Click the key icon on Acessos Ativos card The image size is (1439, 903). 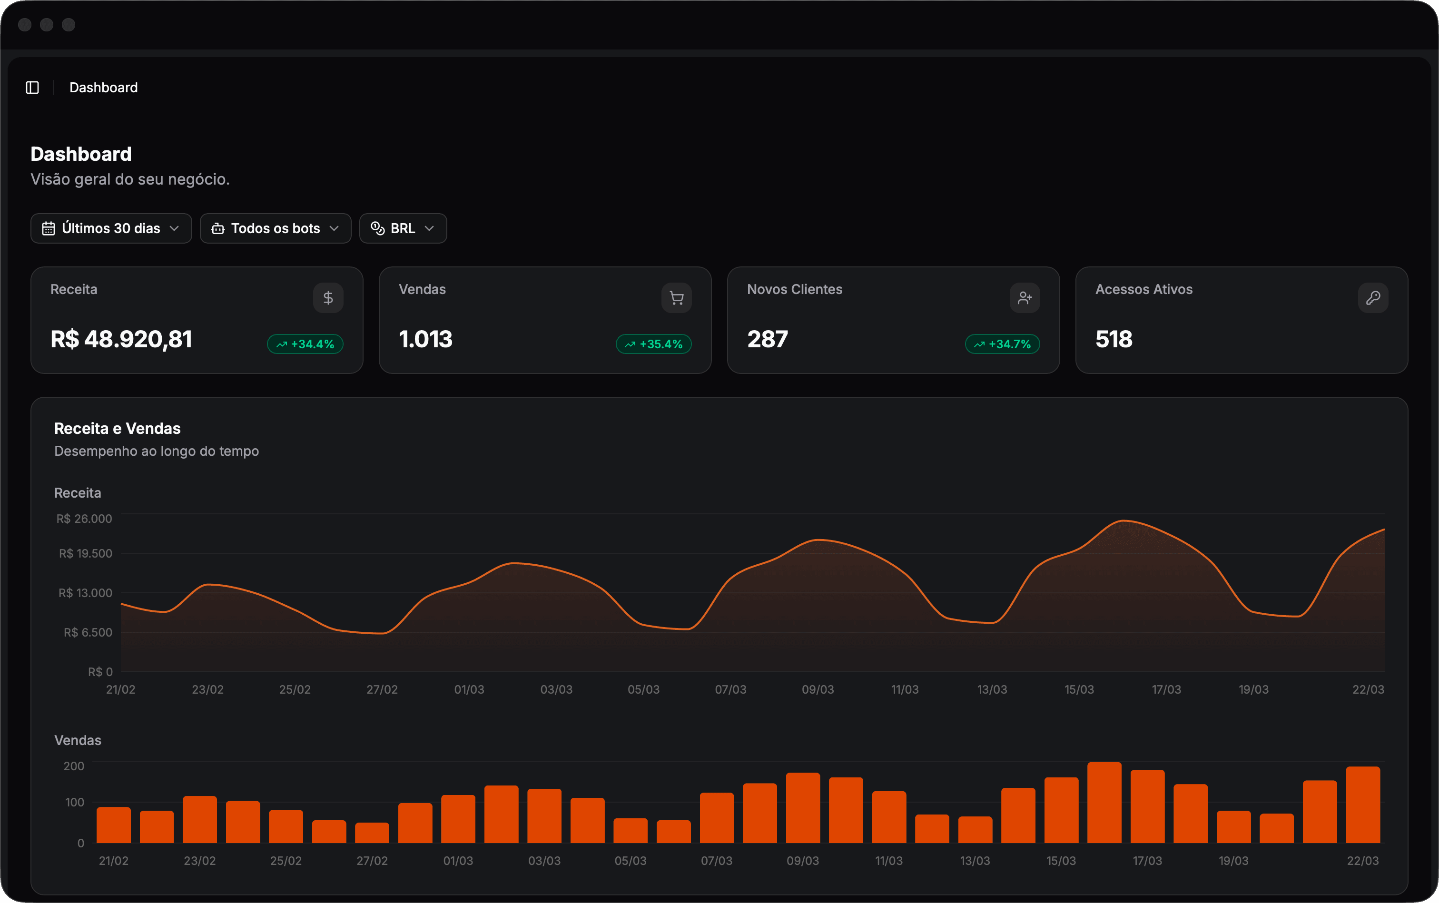pos(1372,297)
